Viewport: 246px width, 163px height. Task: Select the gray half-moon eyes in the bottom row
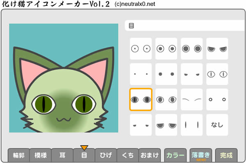pos(166,125)
